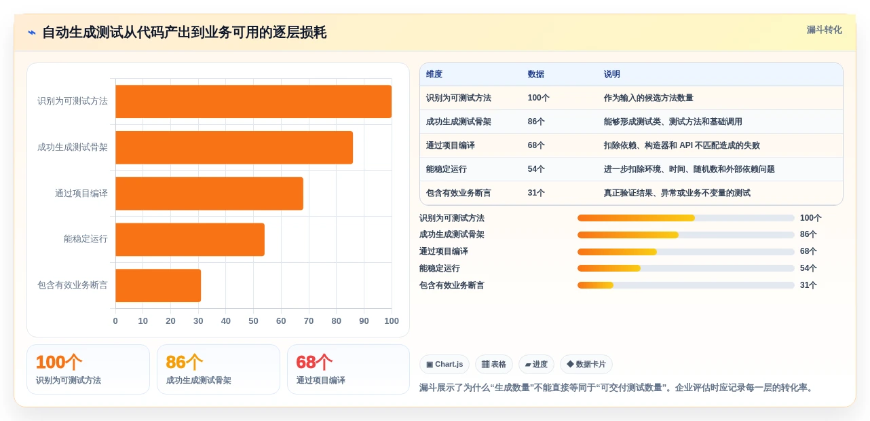Viewport: 870px width, 421px height.
Task: Click the 数据 column header
Action: (536, 74)
